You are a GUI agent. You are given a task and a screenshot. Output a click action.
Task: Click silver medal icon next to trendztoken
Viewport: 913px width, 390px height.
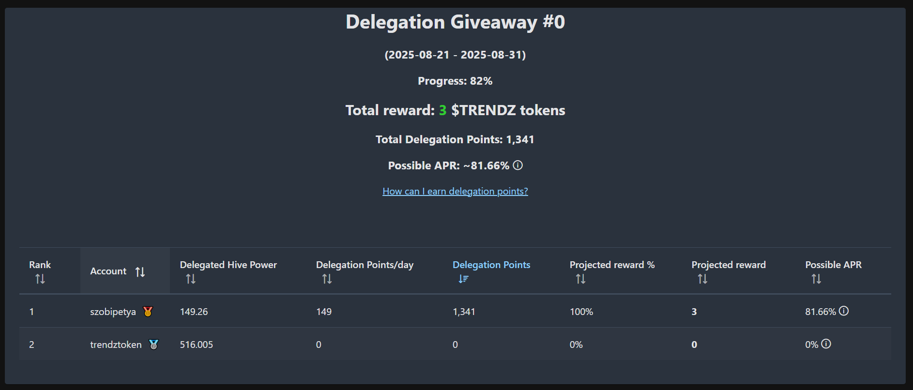coord(153,345)
